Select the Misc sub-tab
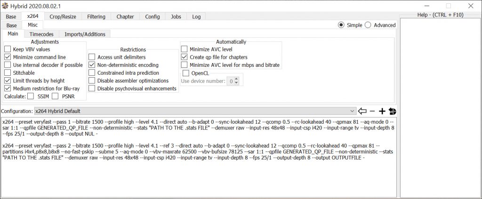Screen dimensions: 482x199 tap(32, 25)
